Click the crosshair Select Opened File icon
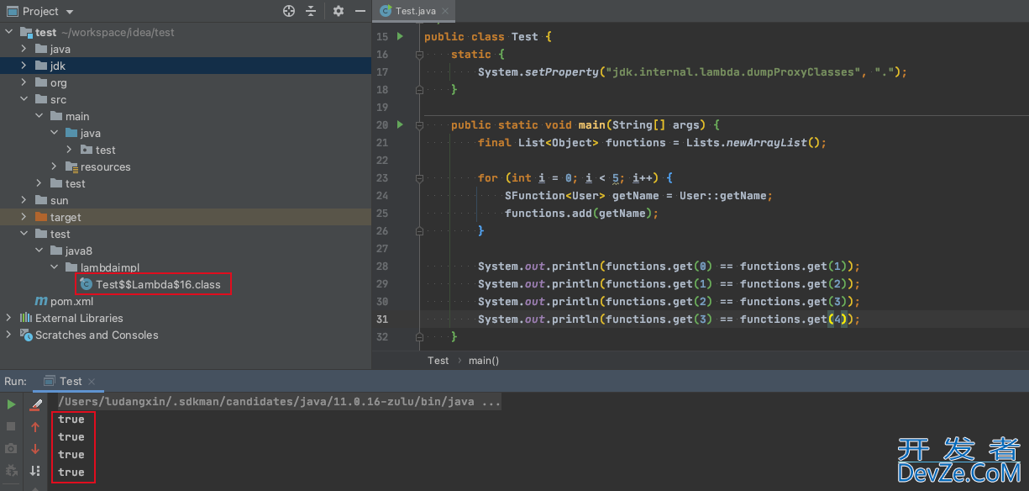Image resolution: width=1029 pixels, height=491 pixels. 289,11
